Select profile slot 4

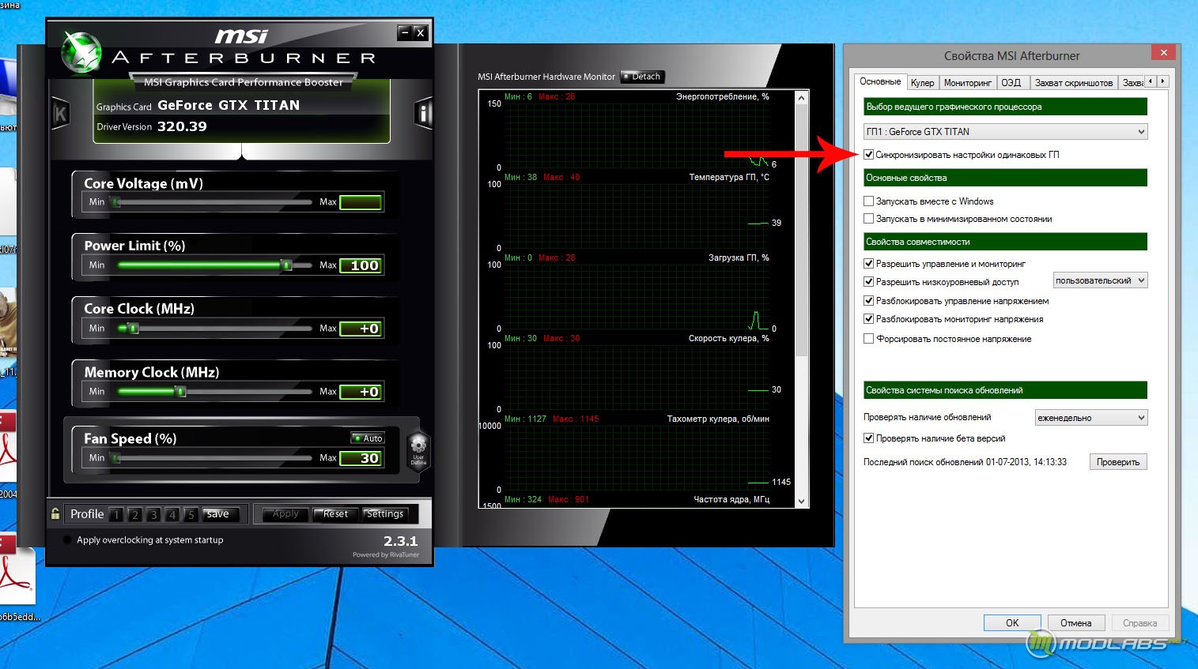[172, 515]
